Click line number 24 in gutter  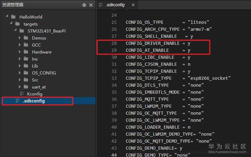(114, 15)
